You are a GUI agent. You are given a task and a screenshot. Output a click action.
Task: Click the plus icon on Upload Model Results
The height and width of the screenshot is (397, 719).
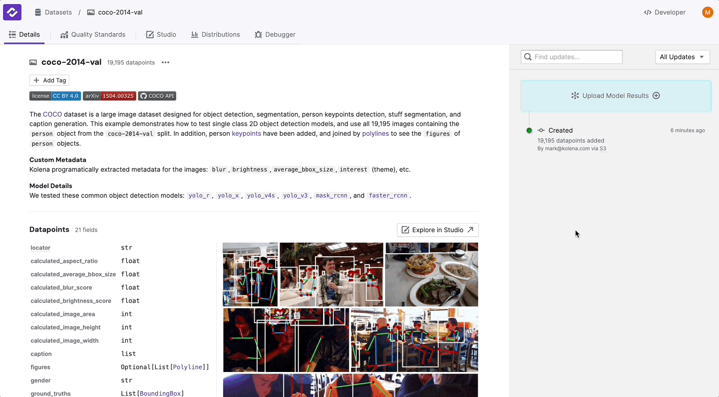[656, 96]
